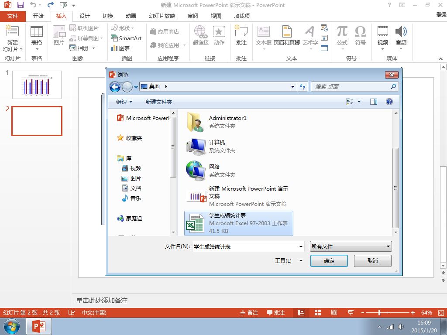
Task: Select slide 1 thumbnail with chart
Action: pyautogui.click(x=37, y=85)
